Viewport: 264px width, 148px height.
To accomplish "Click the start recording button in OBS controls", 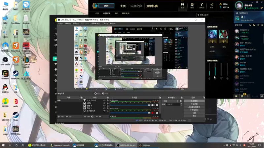I will (x=194, y=104).
